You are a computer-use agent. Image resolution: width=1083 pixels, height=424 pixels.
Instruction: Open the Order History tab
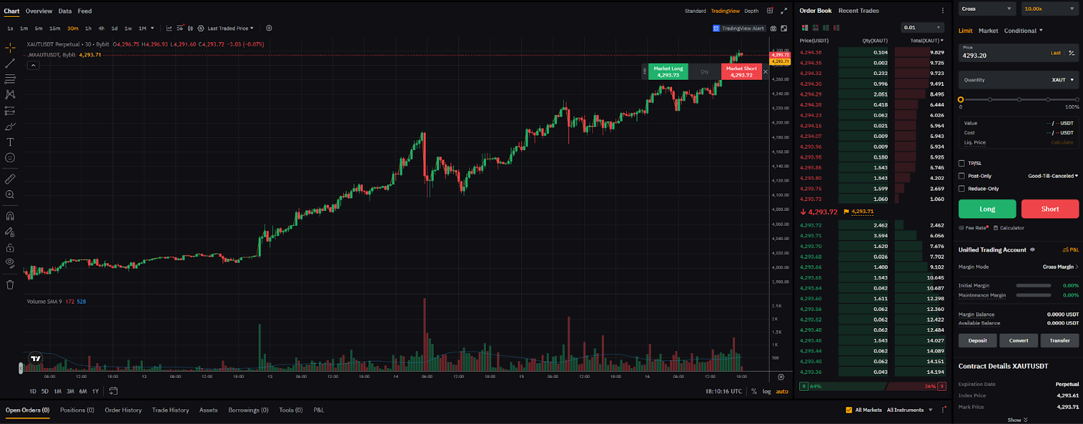pyautogui.click(x=123, y=410)
